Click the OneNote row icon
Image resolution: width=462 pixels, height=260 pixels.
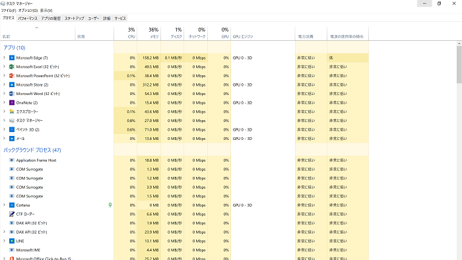click(x=12, y=103)
